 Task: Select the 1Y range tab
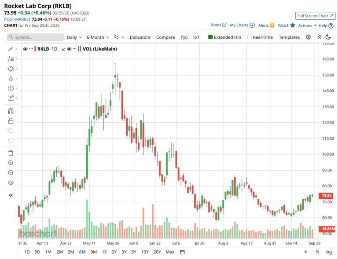pyautogui.click(x=104, y=252)
